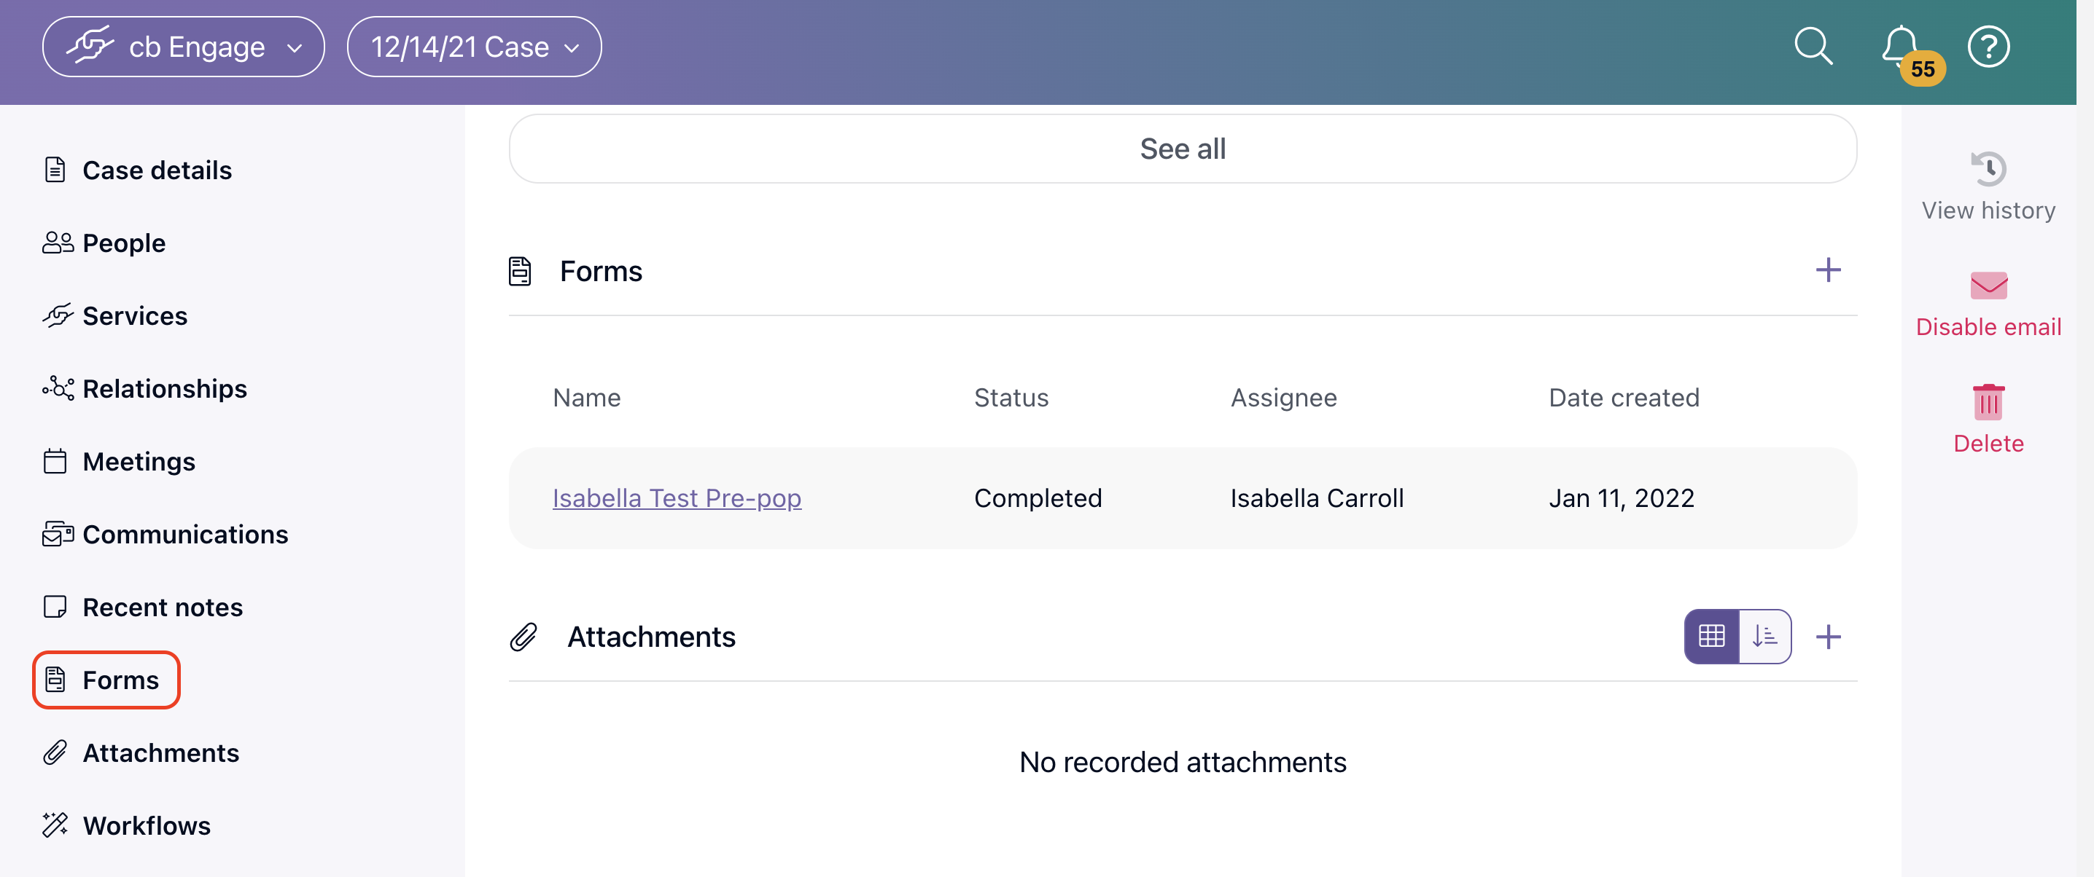Click the Forms sidebar document icon
The height and width of the screenshot is (877, 2094).
[x=55, y=680]
